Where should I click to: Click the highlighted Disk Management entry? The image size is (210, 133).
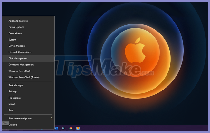(x=28, y=58)
